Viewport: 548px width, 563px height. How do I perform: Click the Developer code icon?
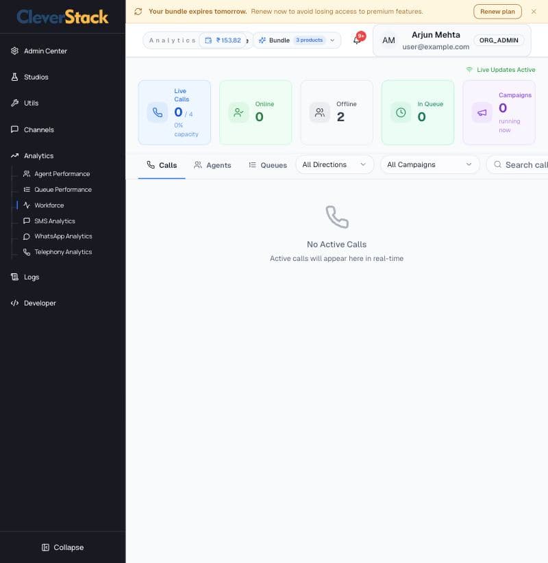14,303
